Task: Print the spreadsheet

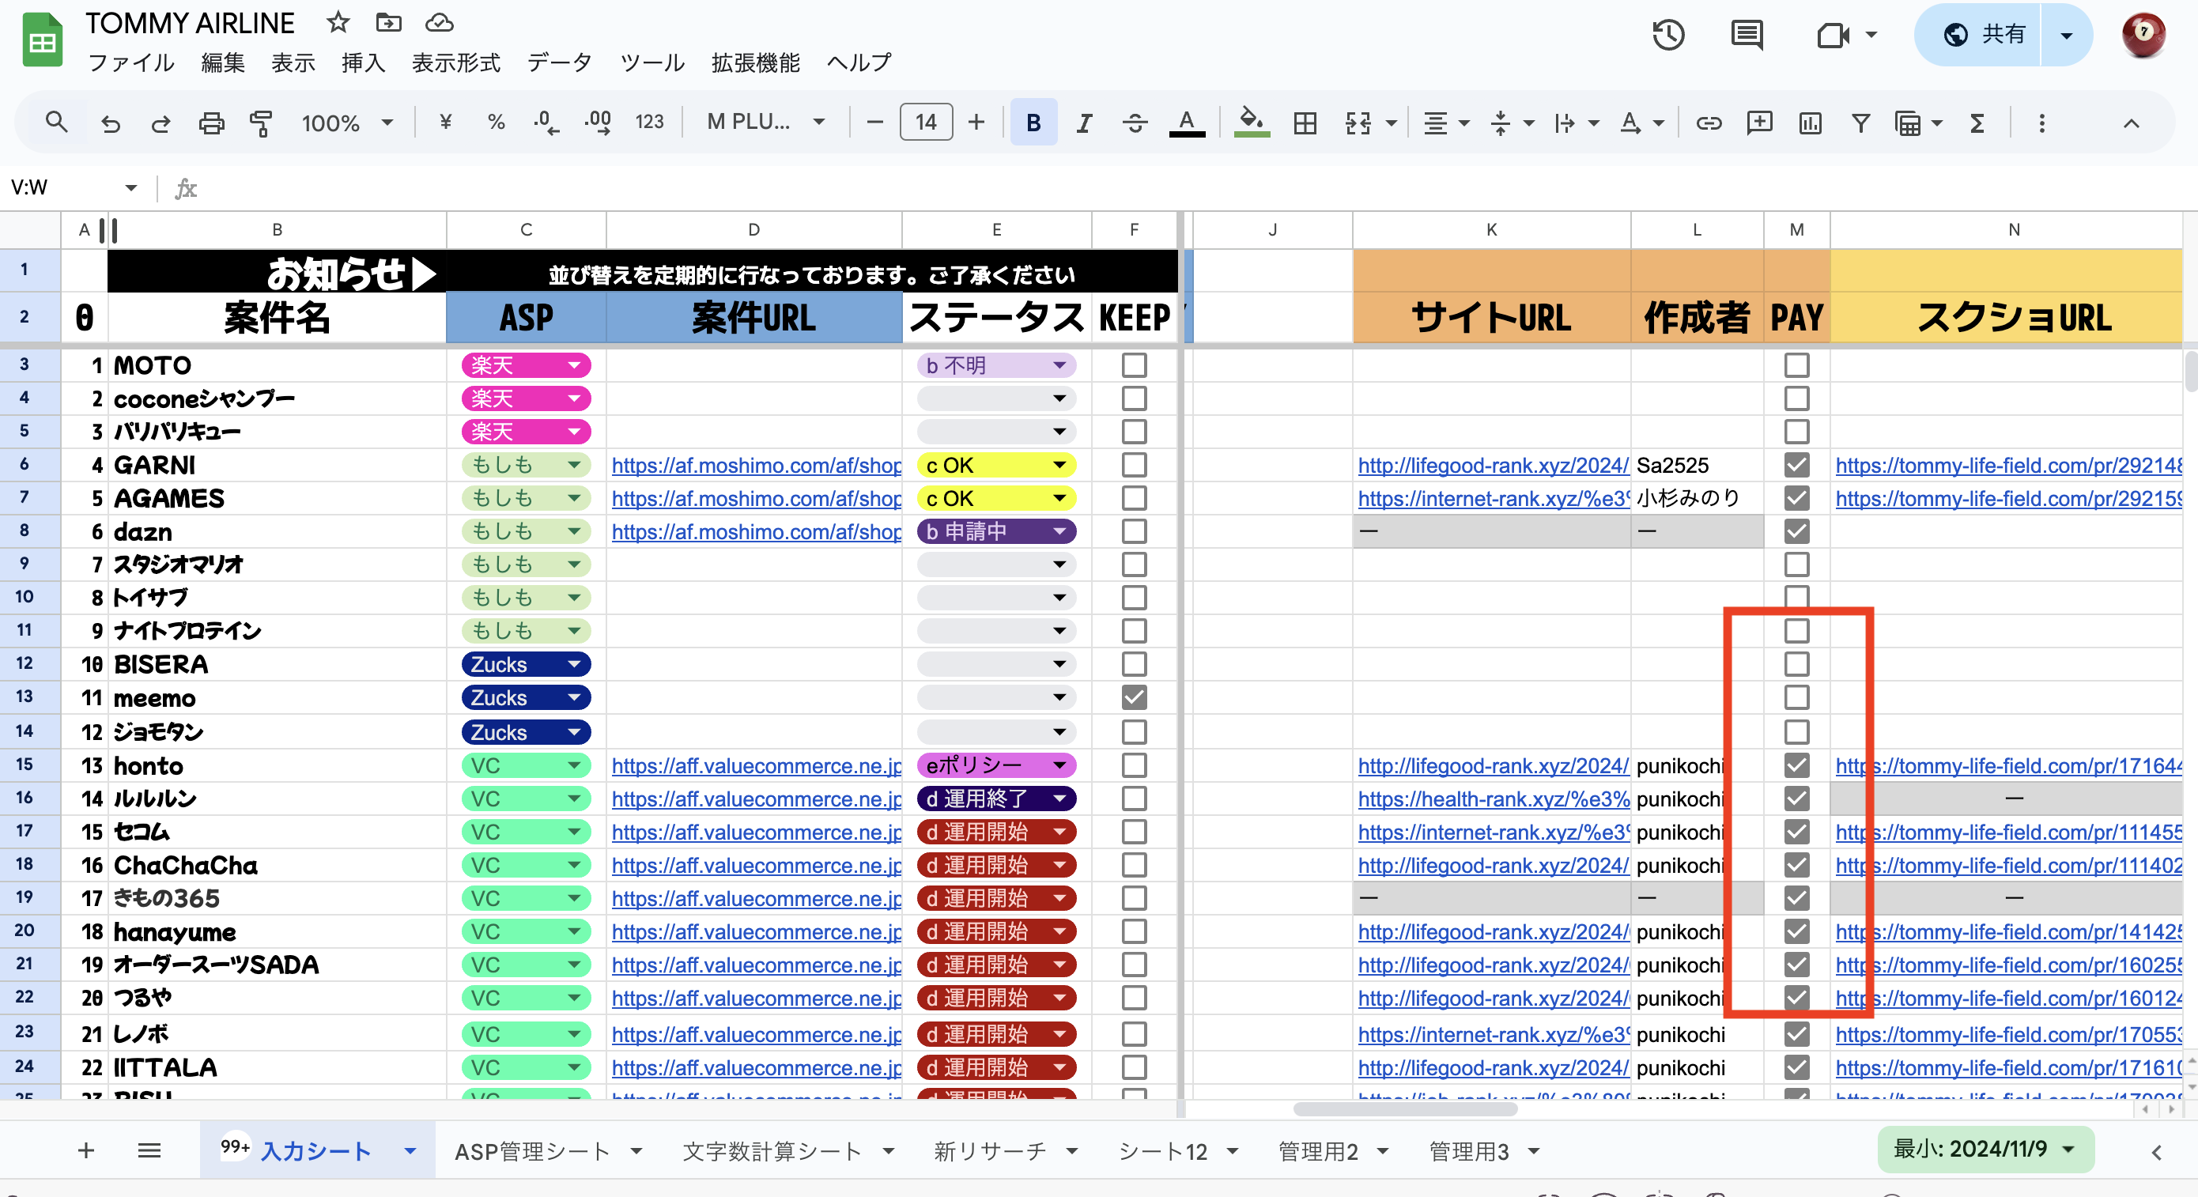Action: (x=211, y=123)
